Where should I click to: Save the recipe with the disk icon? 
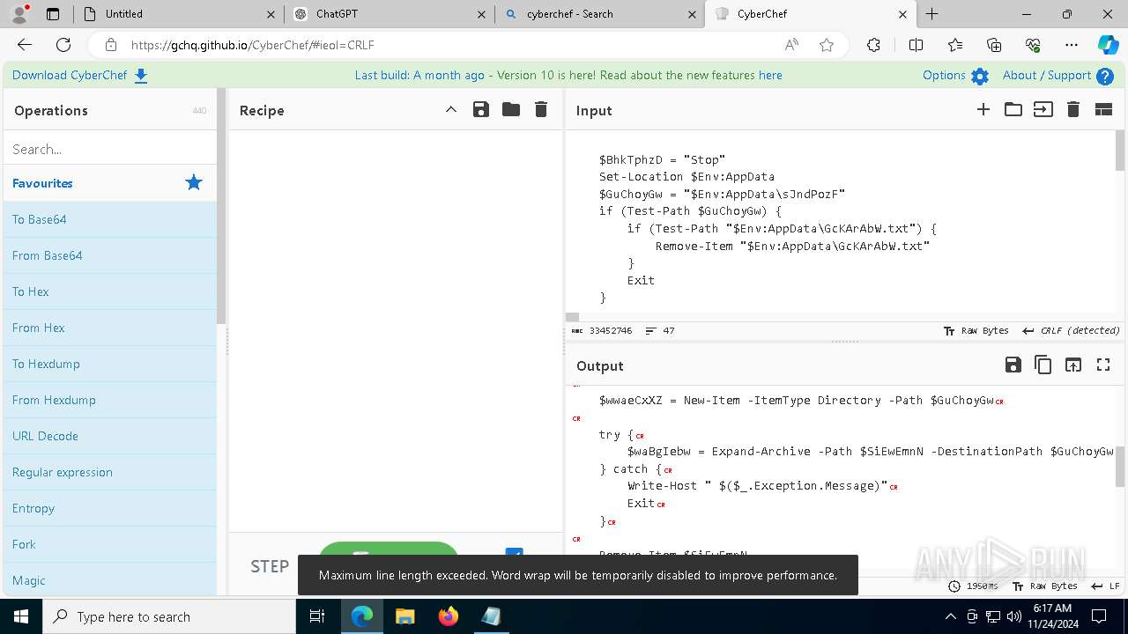(481, 110)
